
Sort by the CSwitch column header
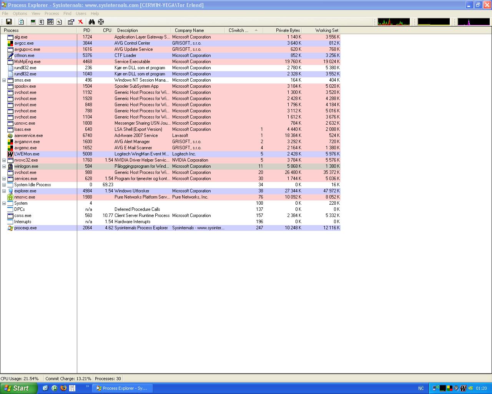click(x=244, y=30)
